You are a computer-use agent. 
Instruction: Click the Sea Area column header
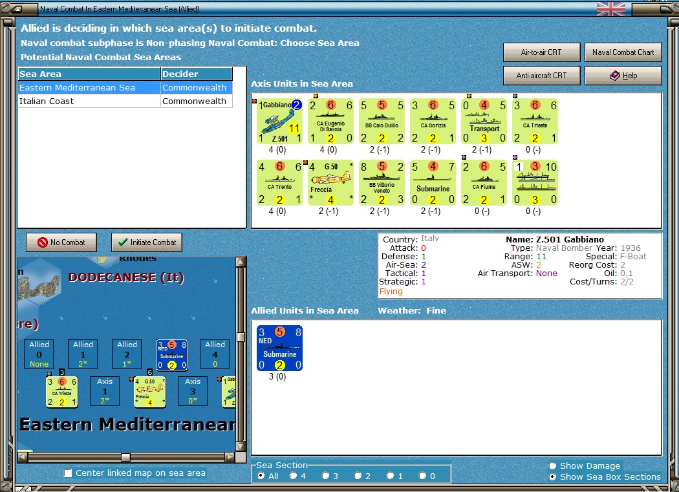pos(89,74)
